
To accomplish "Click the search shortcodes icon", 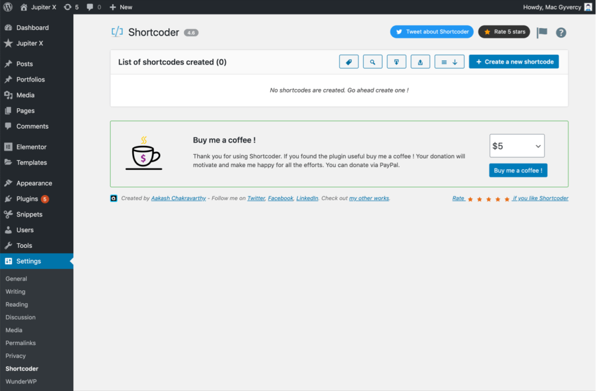I will [x=372, y=62].
